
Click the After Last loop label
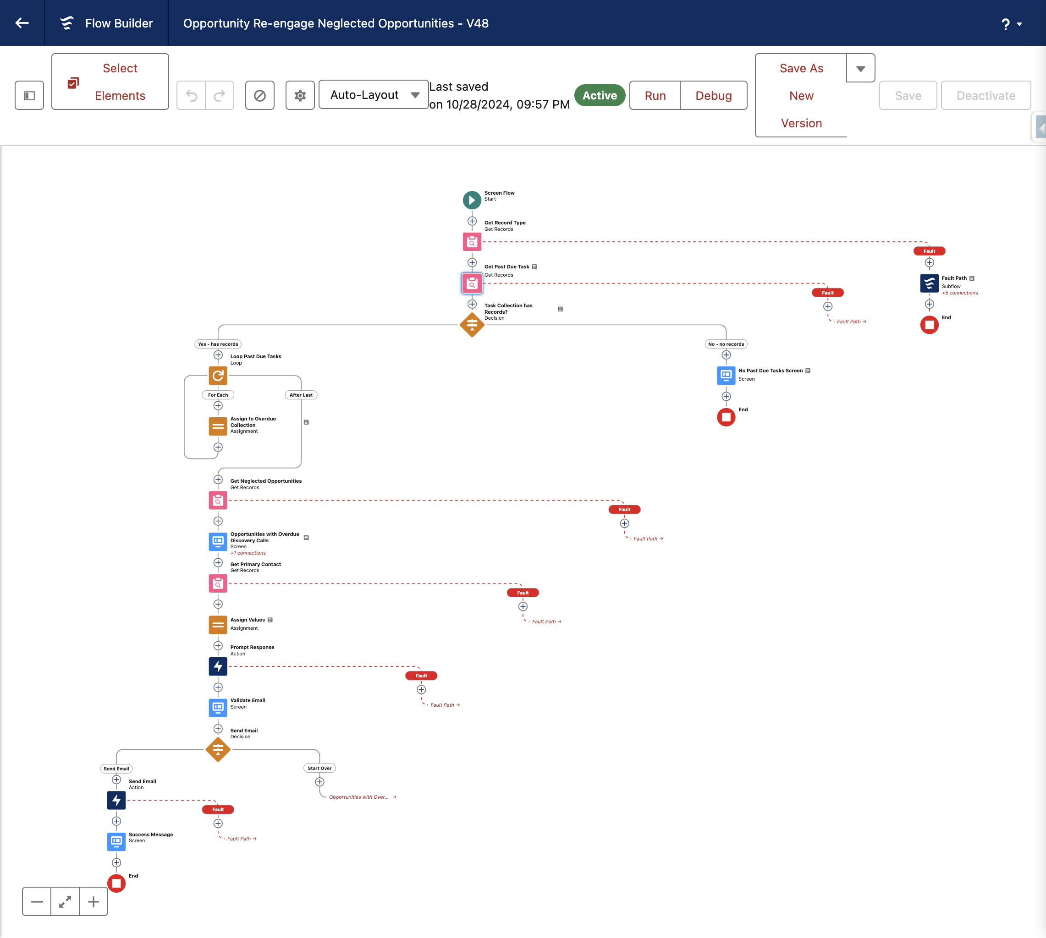[x=301, y=395]
